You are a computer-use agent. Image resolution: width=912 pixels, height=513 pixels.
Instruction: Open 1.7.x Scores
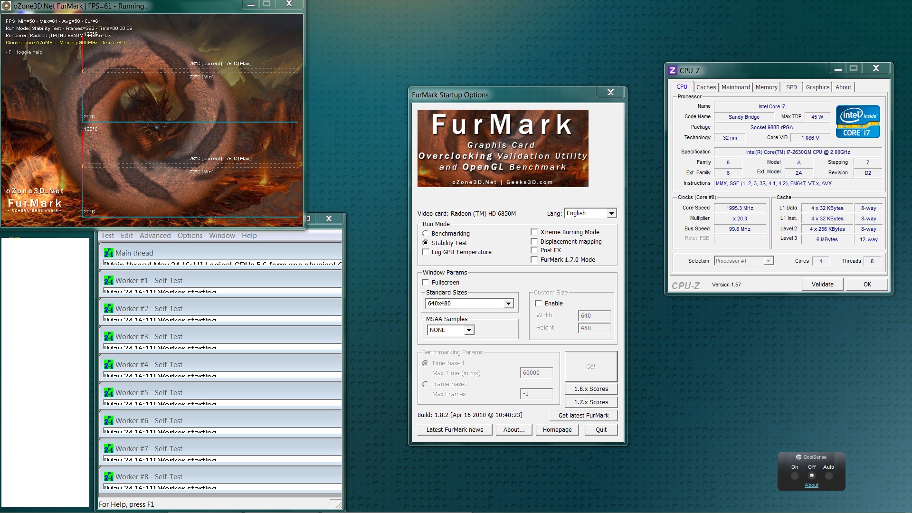591,402
